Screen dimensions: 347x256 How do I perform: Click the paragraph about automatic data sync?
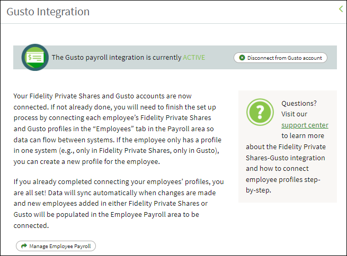(119, 204)
